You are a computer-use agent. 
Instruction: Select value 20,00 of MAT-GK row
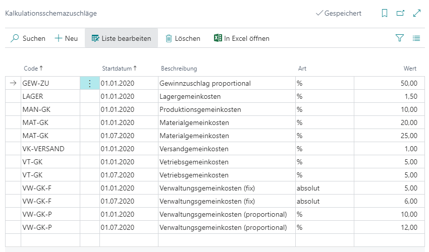[x=389, y=122]
